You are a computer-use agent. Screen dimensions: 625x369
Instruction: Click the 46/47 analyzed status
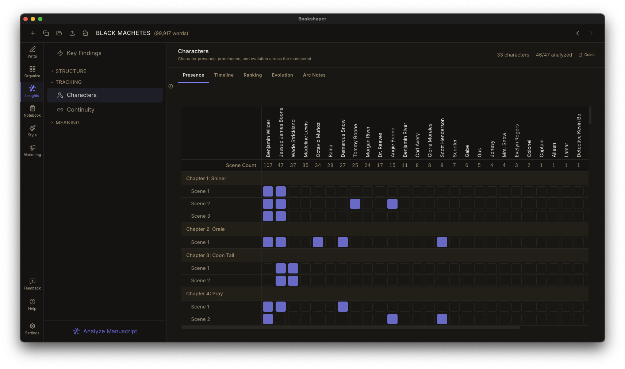click(554, 55)
